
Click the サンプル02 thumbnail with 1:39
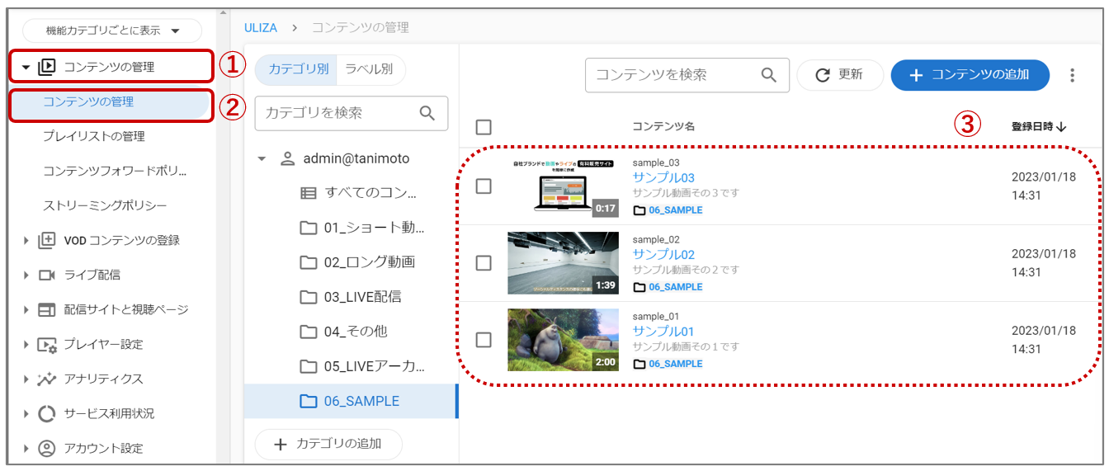(x=563, y=263)
